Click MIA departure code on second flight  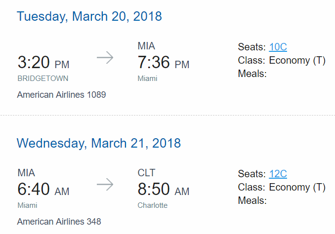pos(26,173)
